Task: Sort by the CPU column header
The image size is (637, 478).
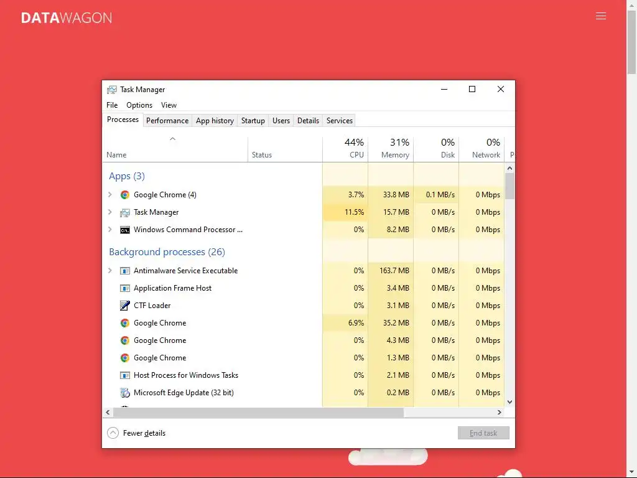Action: click(x=345, y=149)
